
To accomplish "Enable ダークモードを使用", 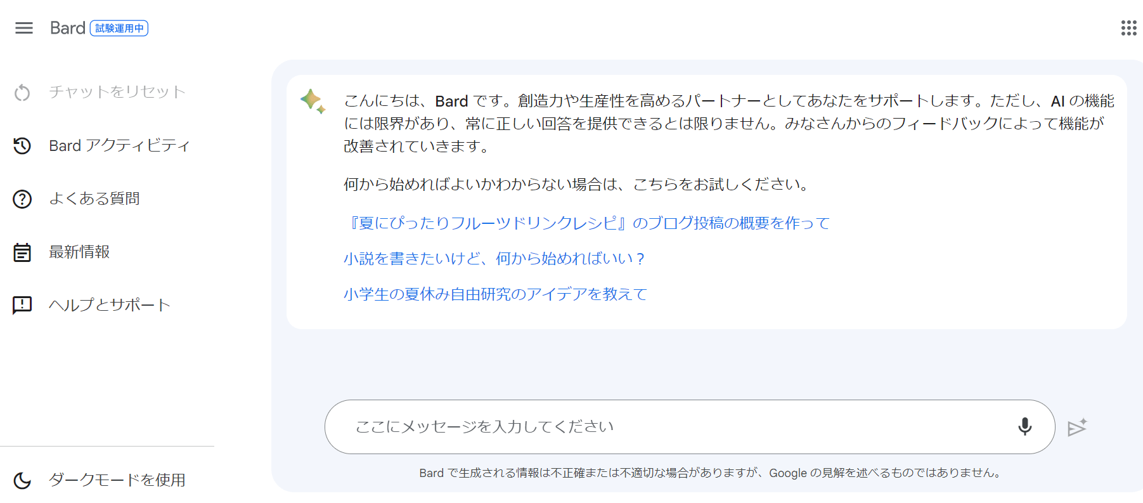I will coord(117,480).
